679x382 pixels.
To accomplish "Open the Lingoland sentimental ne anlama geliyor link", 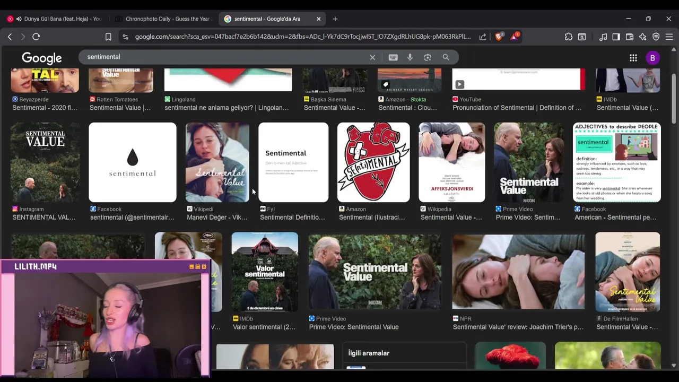I will tap(227, 108).
